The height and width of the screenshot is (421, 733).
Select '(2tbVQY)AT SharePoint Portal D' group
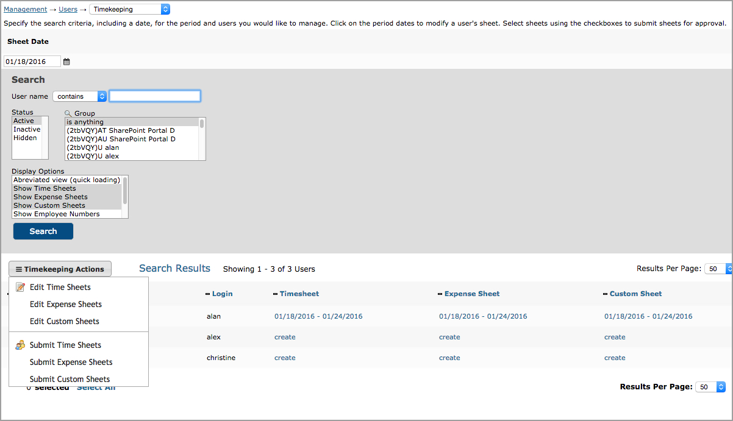coord(132,130)
